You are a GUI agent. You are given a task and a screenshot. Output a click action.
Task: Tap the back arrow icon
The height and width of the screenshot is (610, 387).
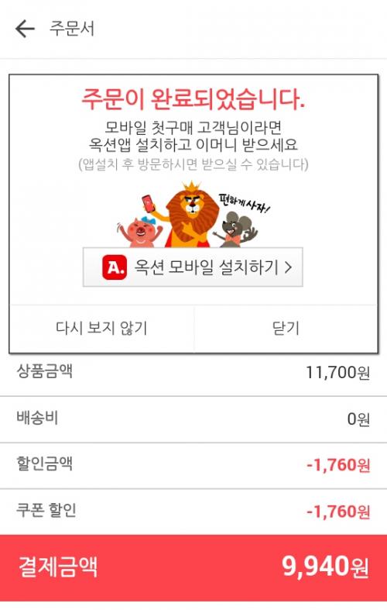pos(26,29)
